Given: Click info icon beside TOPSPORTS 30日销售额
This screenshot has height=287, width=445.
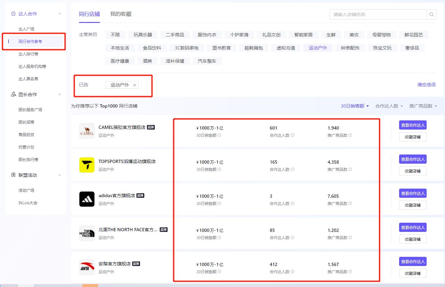Looking at the screenshot, I should [219, 169].
